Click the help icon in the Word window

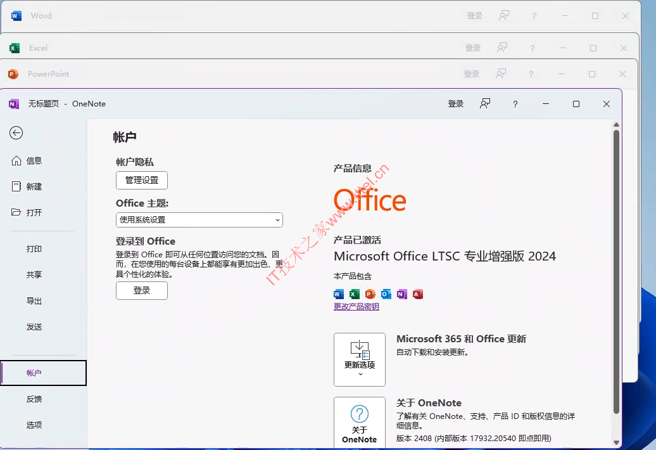pyautogui.click(x=534, y=16)
